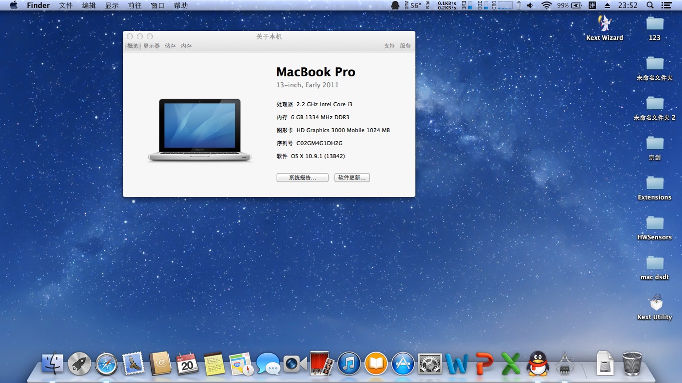Switch to the 显示器 tab
This screenshot has width=682, height=383.
151,46
